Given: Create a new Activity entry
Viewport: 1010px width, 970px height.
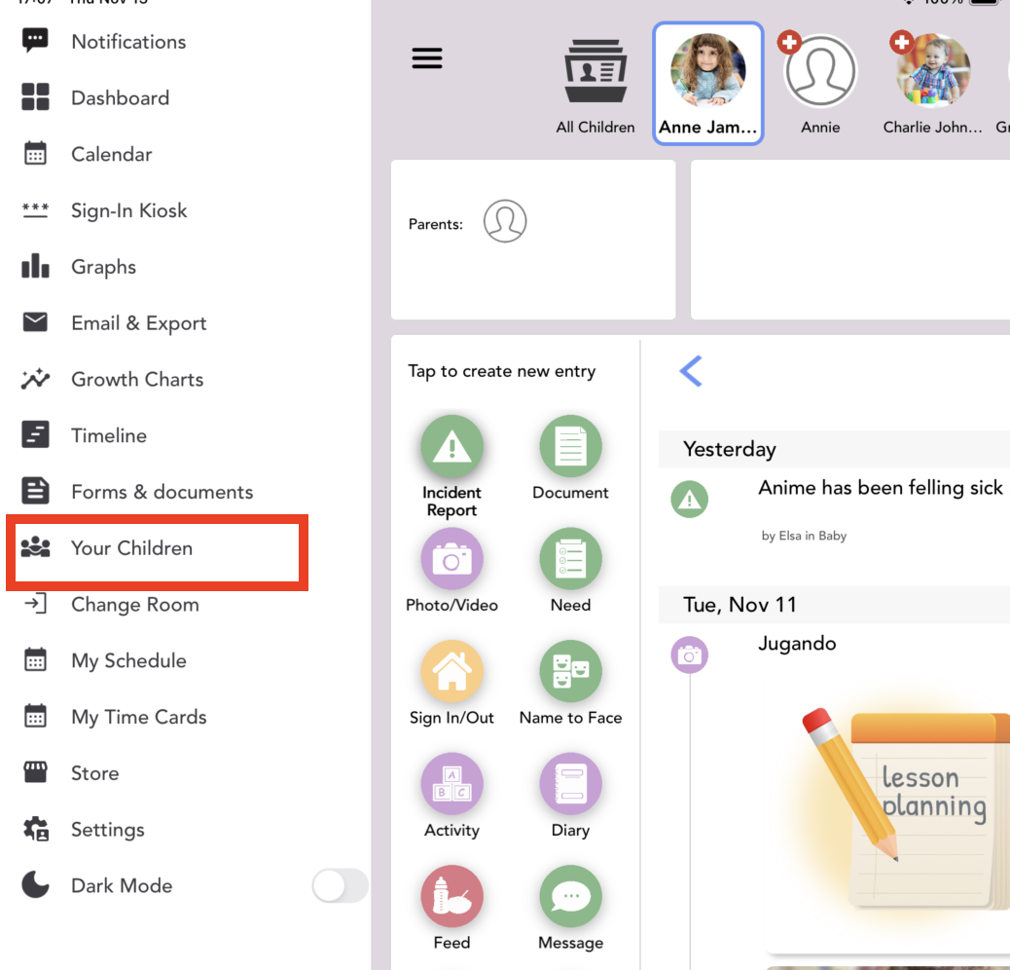Looking at the screenshot, I should [451, 784].
